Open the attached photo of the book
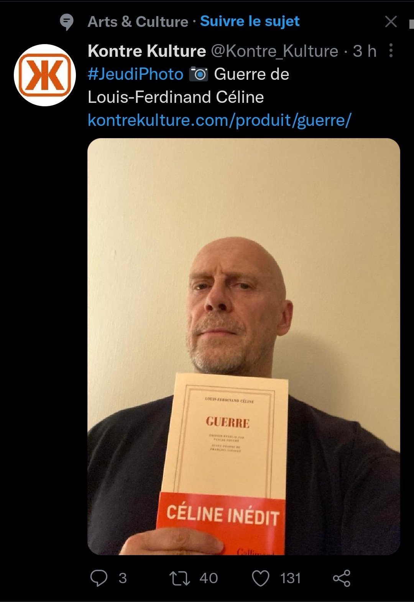The width and height of the screenshot is (414, 602). coord(244,346)
